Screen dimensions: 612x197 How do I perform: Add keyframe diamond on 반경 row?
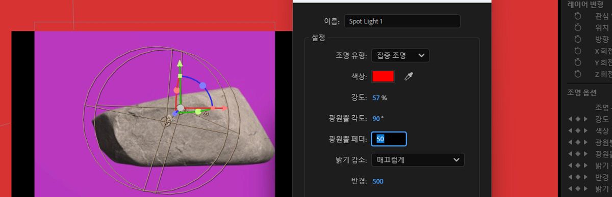[578, 177]
